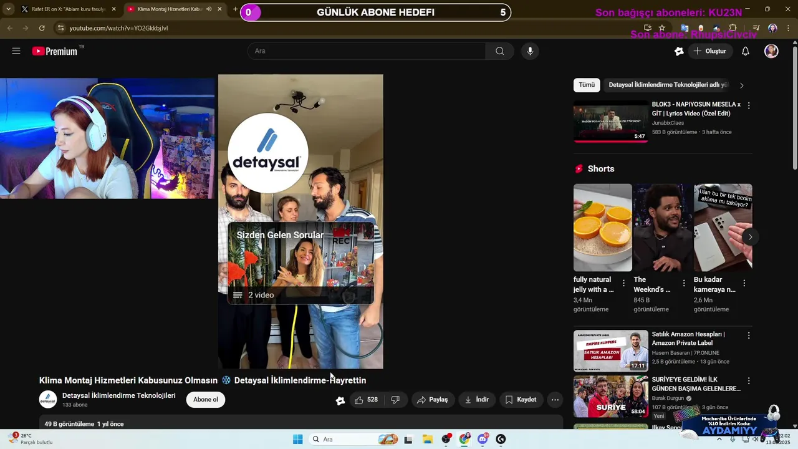Select the Detaysal İklimlendirme Teknolojileri filter chip
Screen dimensions: 798x449
pos(668,85)
